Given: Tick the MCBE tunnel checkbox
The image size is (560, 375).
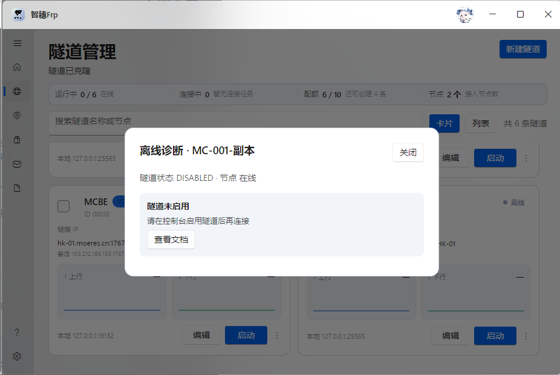Looking at the screenshot, I should tap(63, 206).
